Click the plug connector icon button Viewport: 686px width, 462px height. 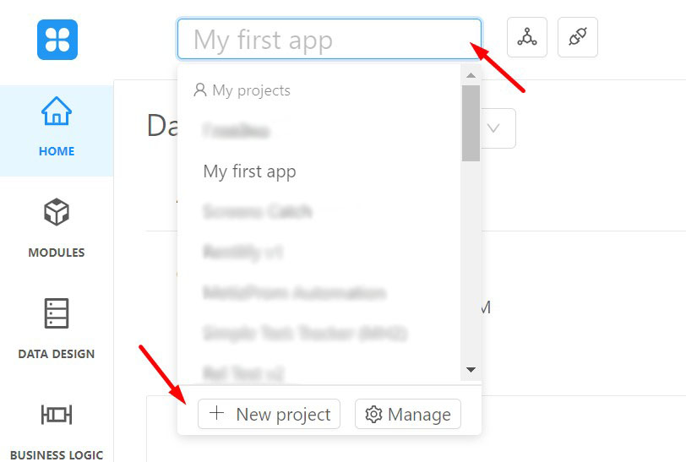pos(578,37)
